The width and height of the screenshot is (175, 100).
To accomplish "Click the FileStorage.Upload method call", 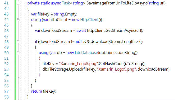I will (65, 69).
